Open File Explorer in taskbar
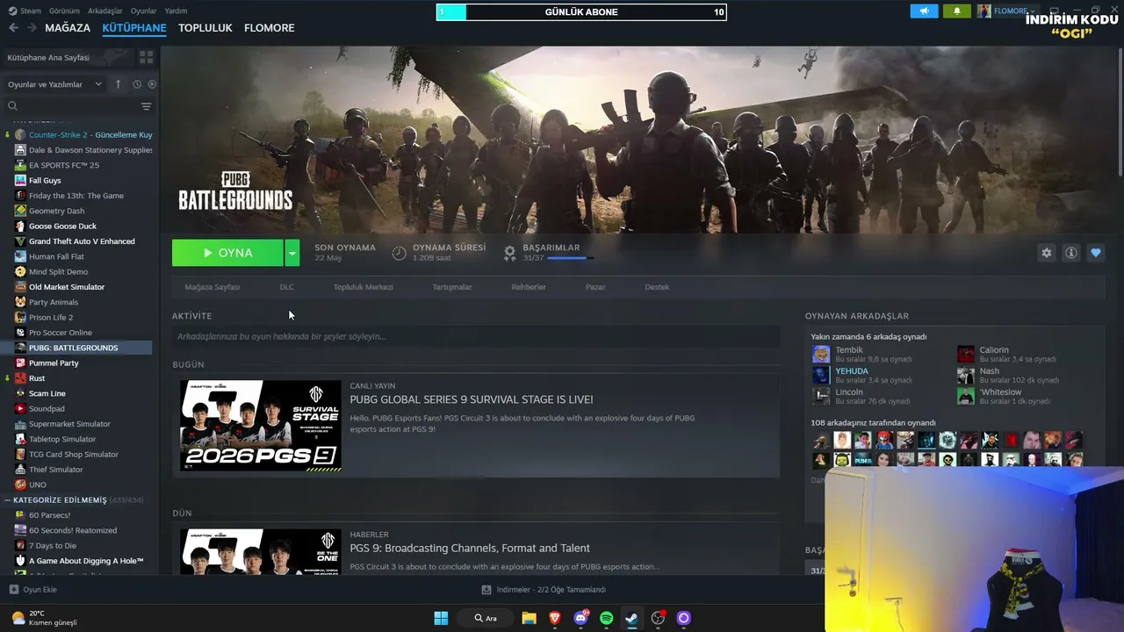 [x=529, y=618]
